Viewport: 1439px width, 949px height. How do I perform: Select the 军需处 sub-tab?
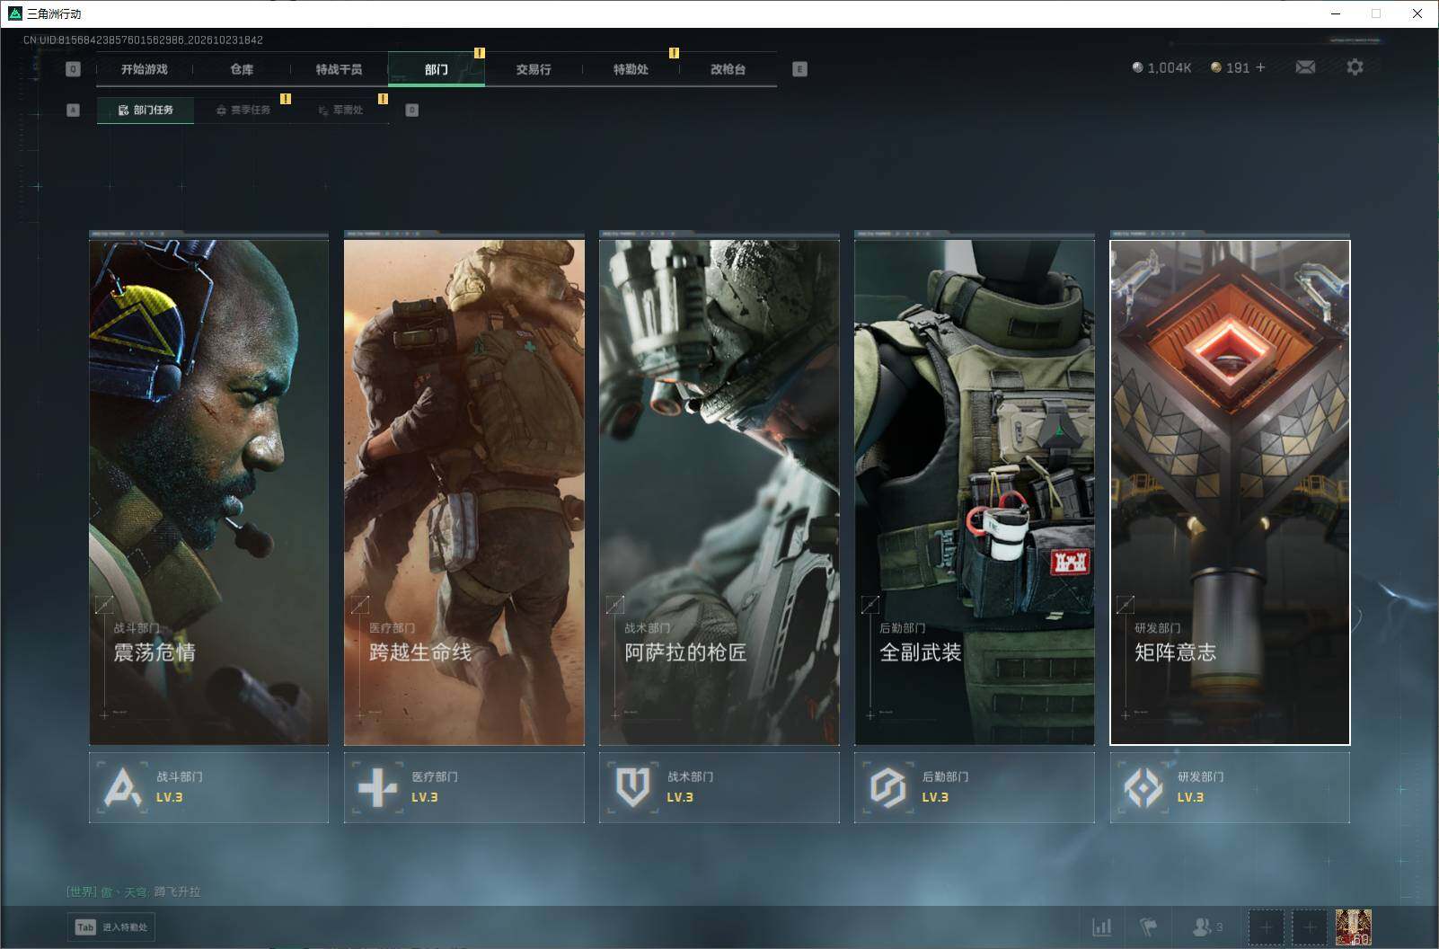340,110
